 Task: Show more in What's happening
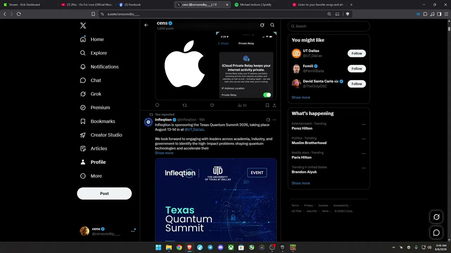pos(301,183)
